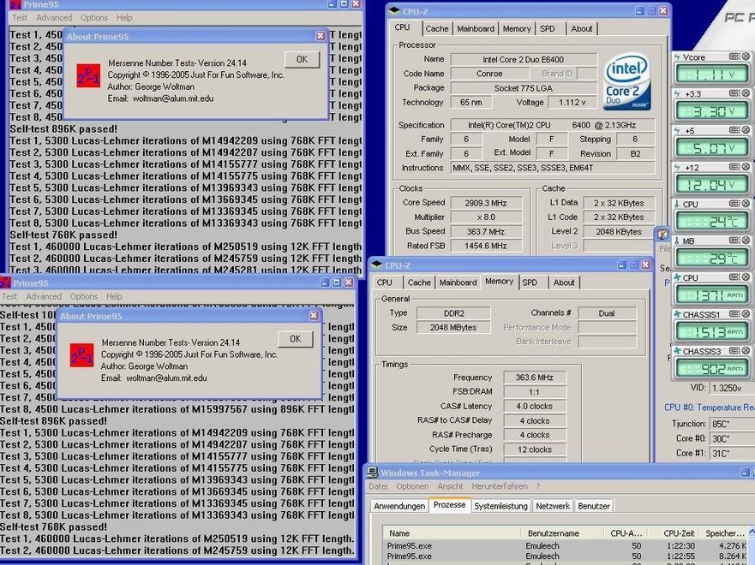Viewport: 755px width, 565px height.
Task: Open Advanced menu in upper Prime95 window
Action: pyautogui.click(x=54, y=18)
